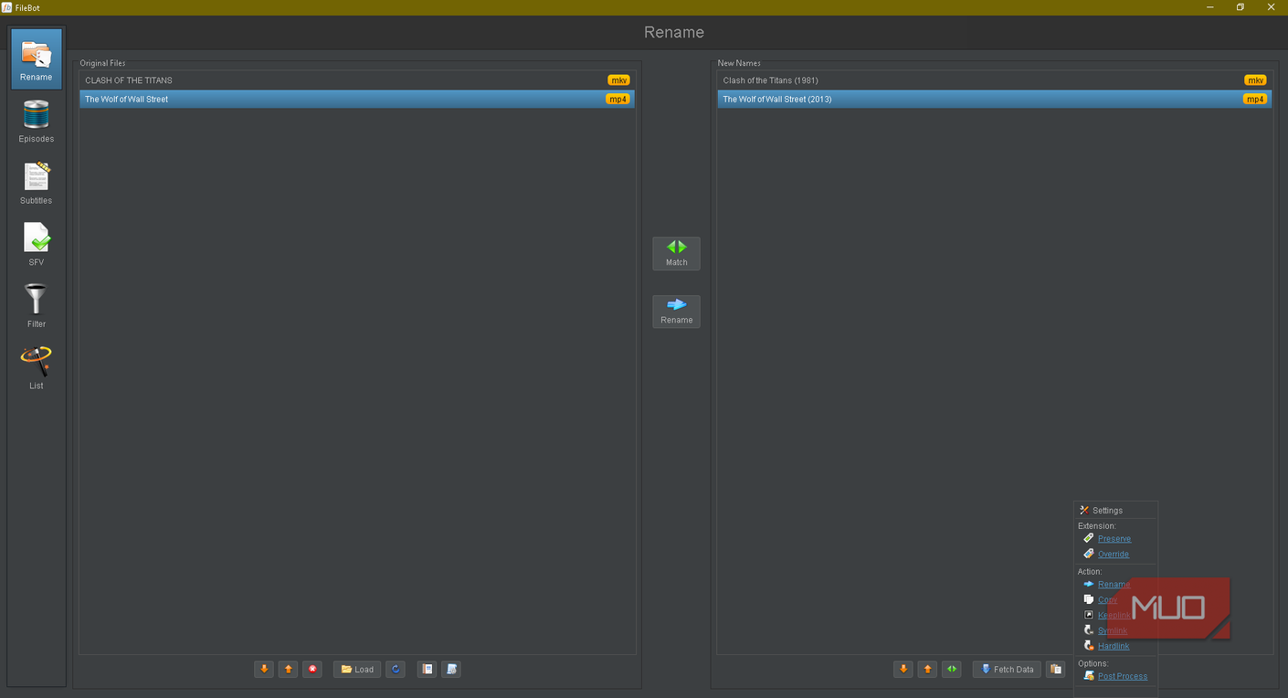The height and width of the screenshot is (698, 1288).
Task: Click the clipboard paste icon beside Fetch Data
Action: pyautogui.click(x=1055, y=670)
